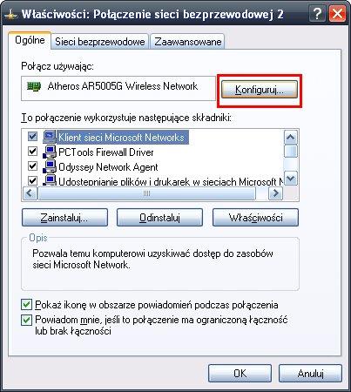Uncheck the PCTools Firewall Driver checkbox

(32, 152)
